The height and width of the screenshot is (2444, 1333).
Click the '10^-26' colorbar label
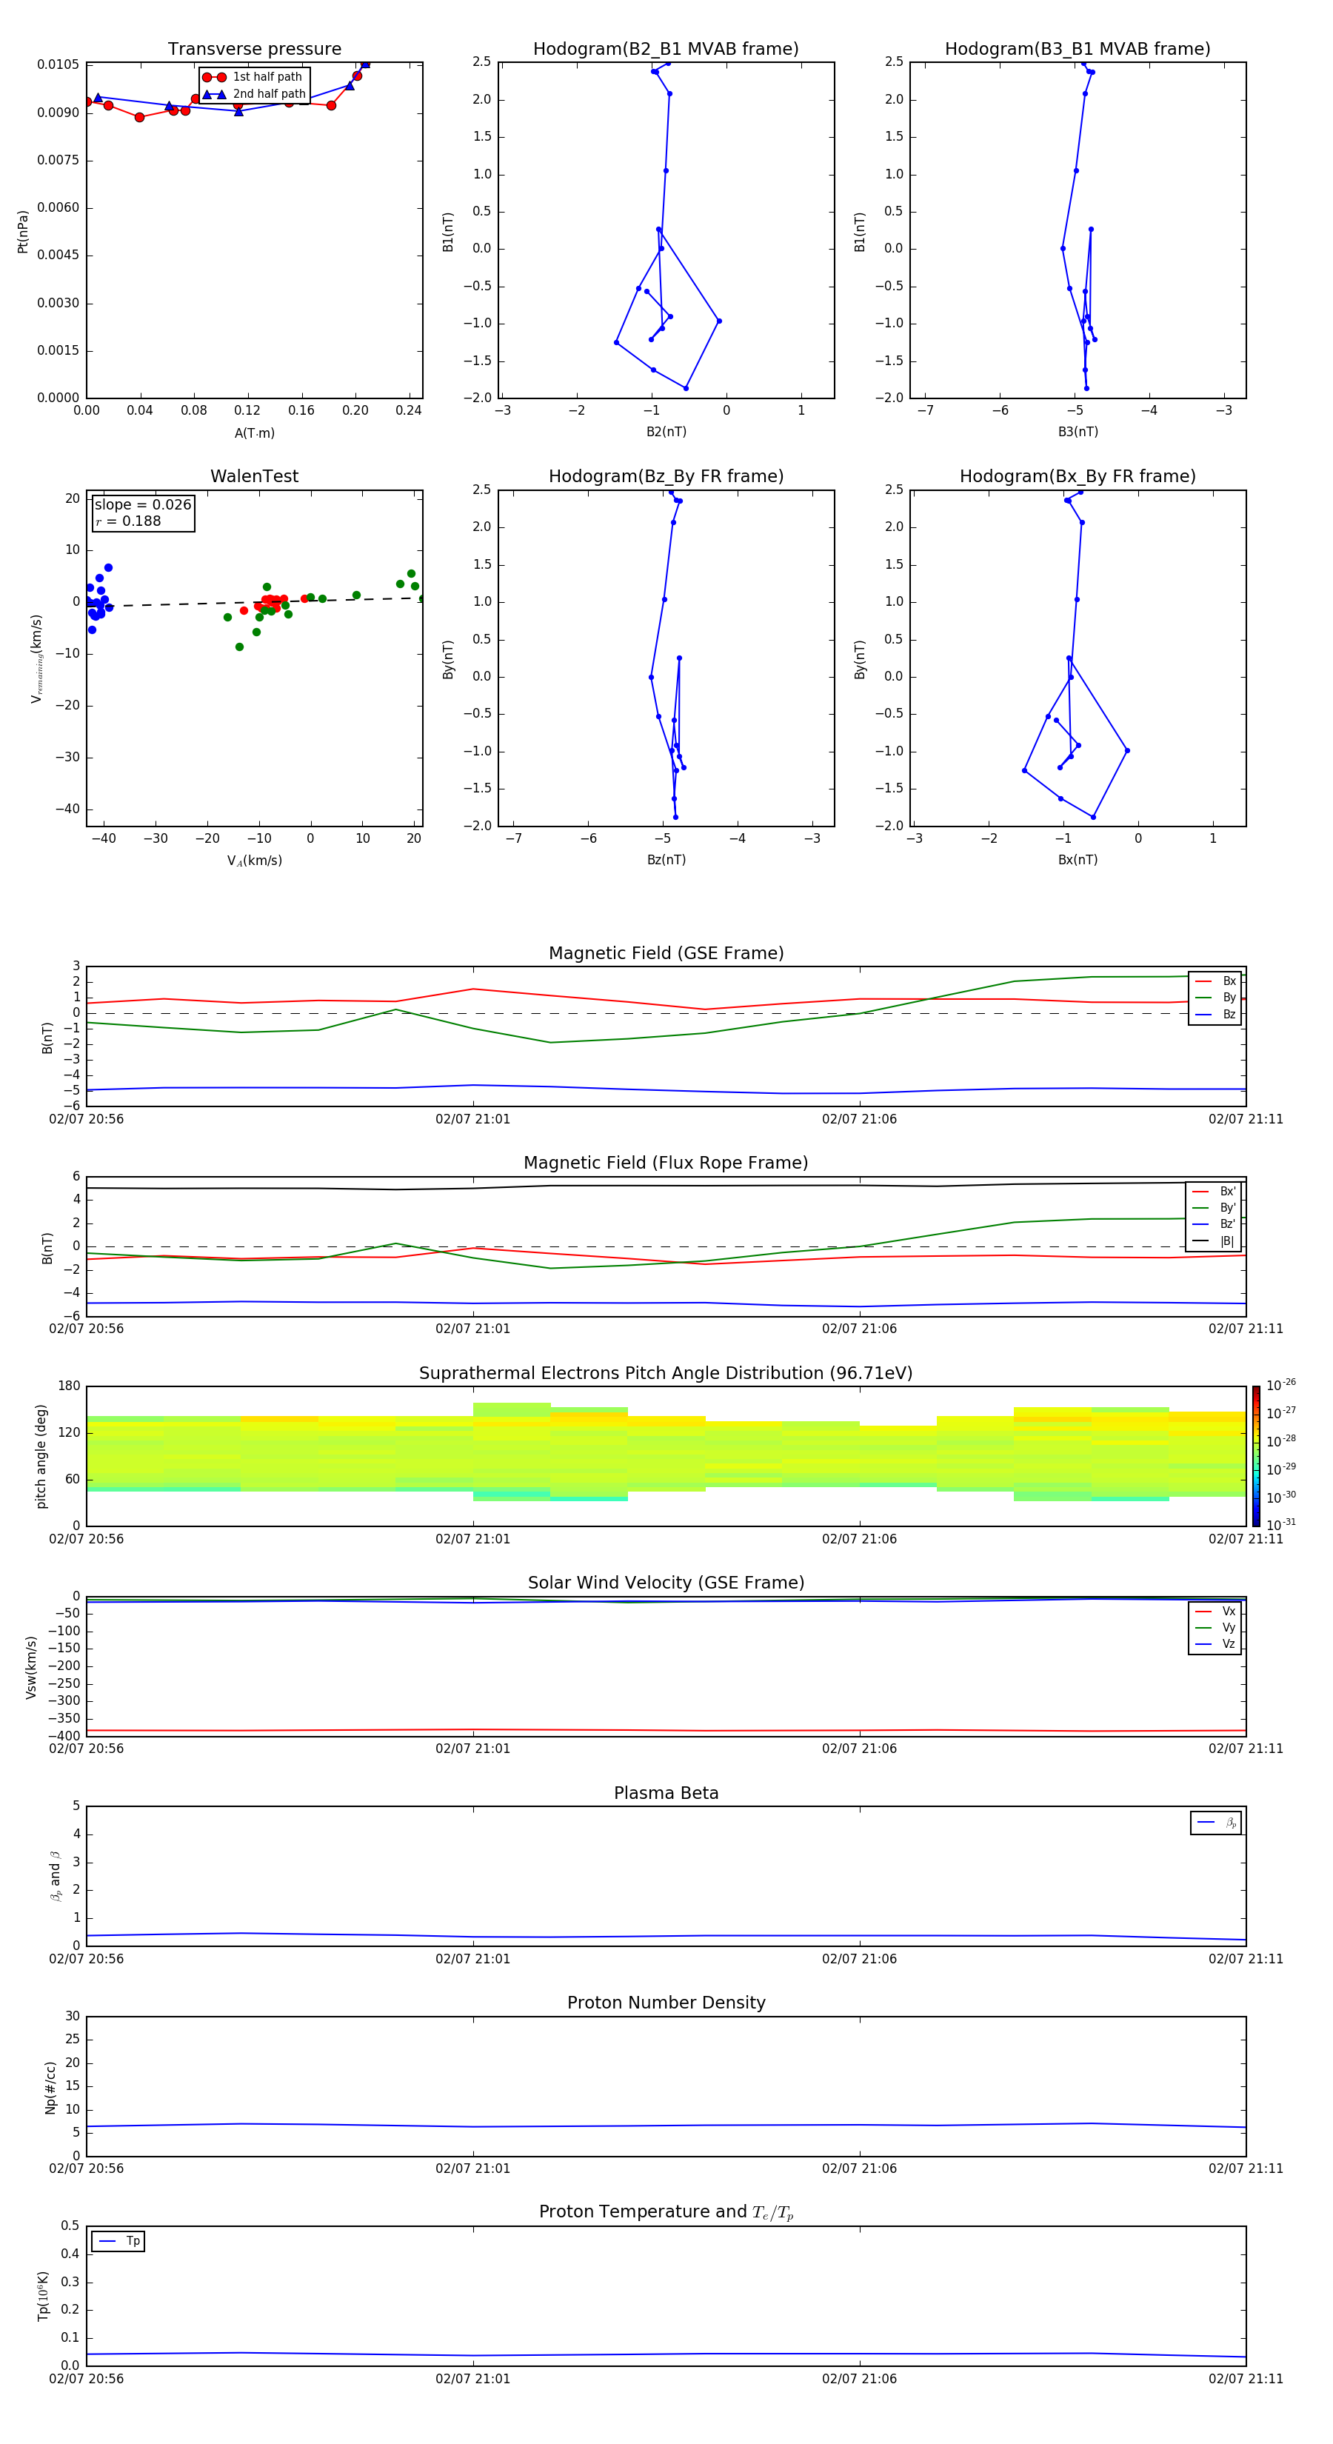coord(1281,1385)
